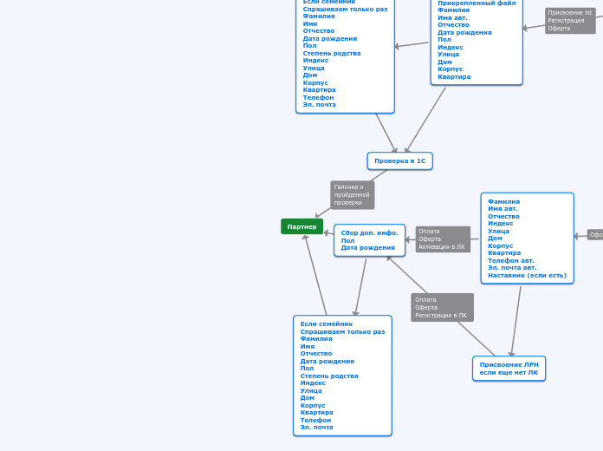Select 'Спрашиваем только раз' in node below 'Сбор доп. инфо.'
The height and width of the screenshot is (451, 603).
pyautogui.click(x=342, y=331)
